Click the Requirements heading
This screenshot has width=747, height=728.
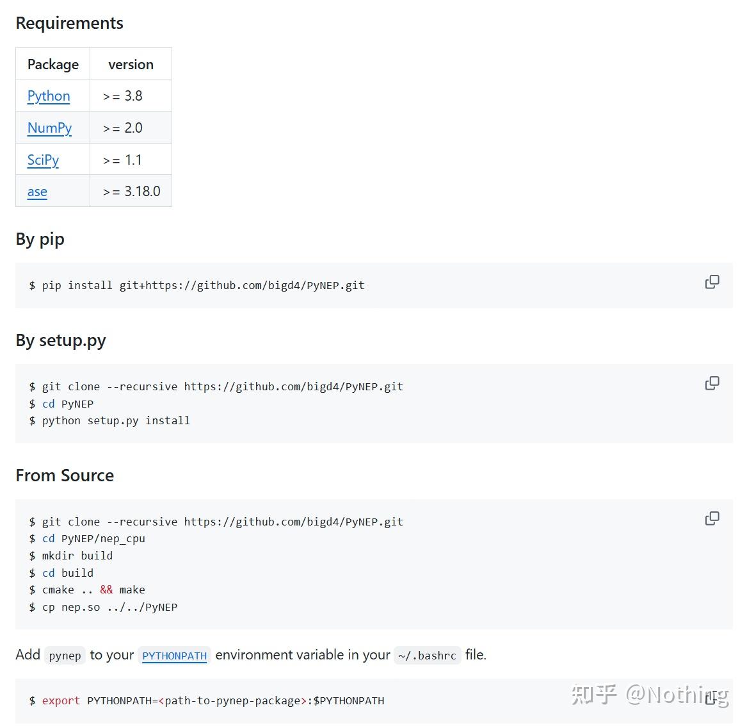pyautogui.click(x=69, y=23)
